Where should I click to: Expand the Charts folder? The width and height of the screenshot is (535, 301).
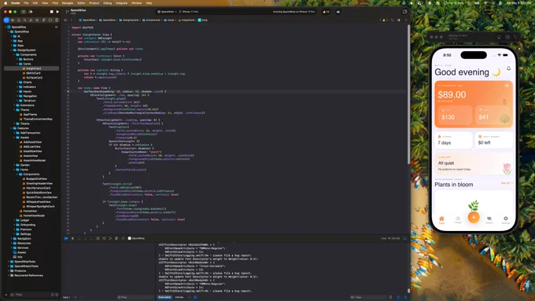[x=17, y=83]
